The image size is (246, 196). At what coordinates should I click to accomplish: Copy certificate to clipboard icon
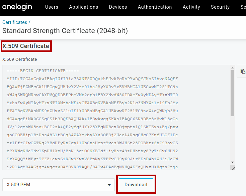point(243,71)
